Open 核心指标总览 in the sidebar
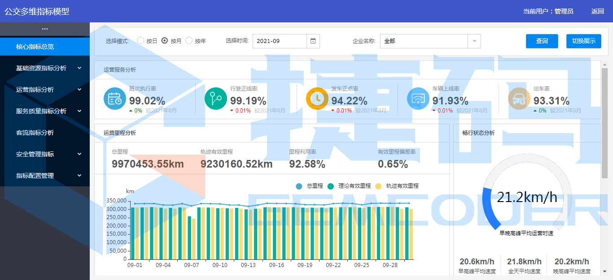The image size is (613, 280). pyautogui.click(x=45, y=47)
